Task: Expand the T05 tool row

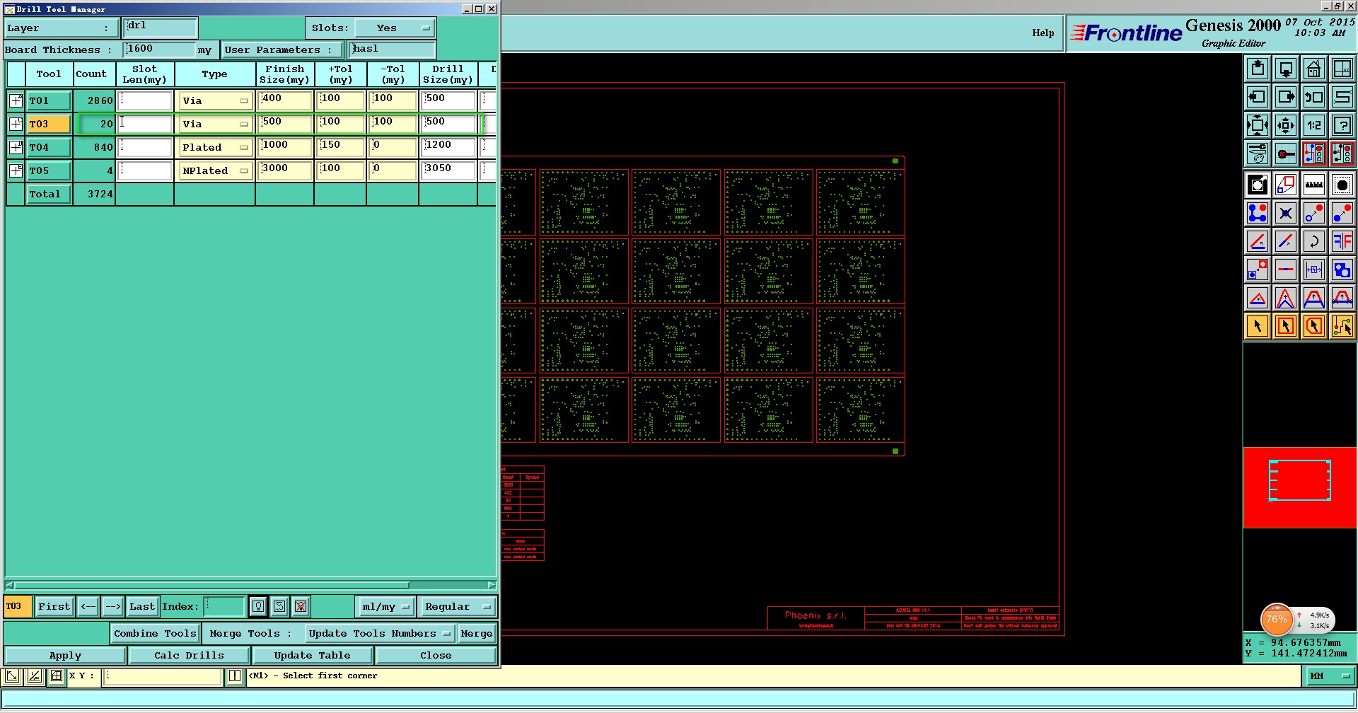Action: [16, 170]
